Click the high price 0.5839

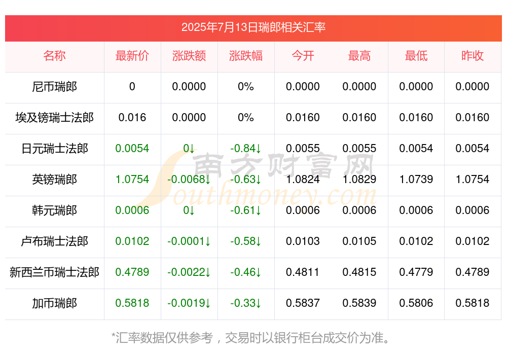click(x=359, y=303)
